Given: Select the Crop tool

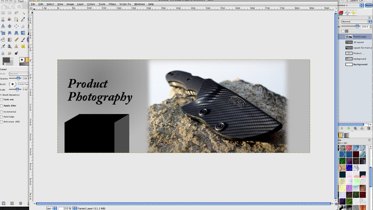Looking at the screenshot, I should click(x=23, y=26).
